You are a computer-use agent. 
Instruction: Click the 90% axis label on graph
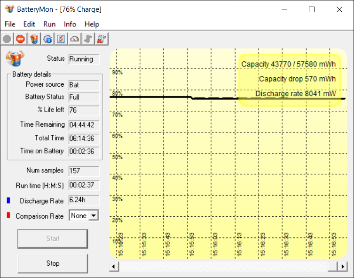[x=117, y=73]
